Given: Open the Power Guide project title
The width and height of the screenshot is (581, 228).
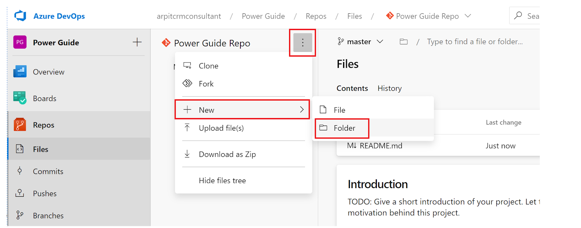Looking at the screenshot, I should pos(56,42).
